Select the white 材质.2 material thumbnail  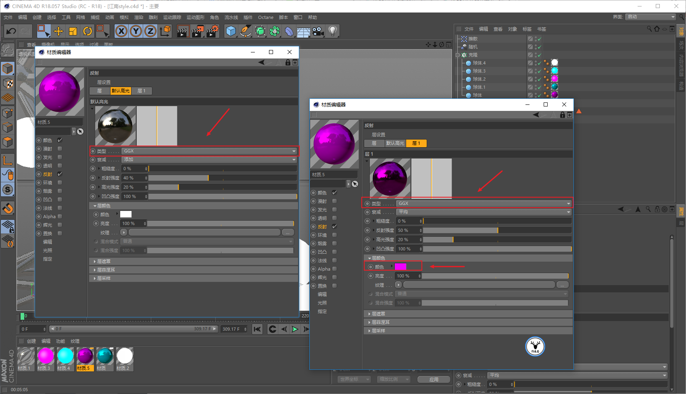[125, 359]
